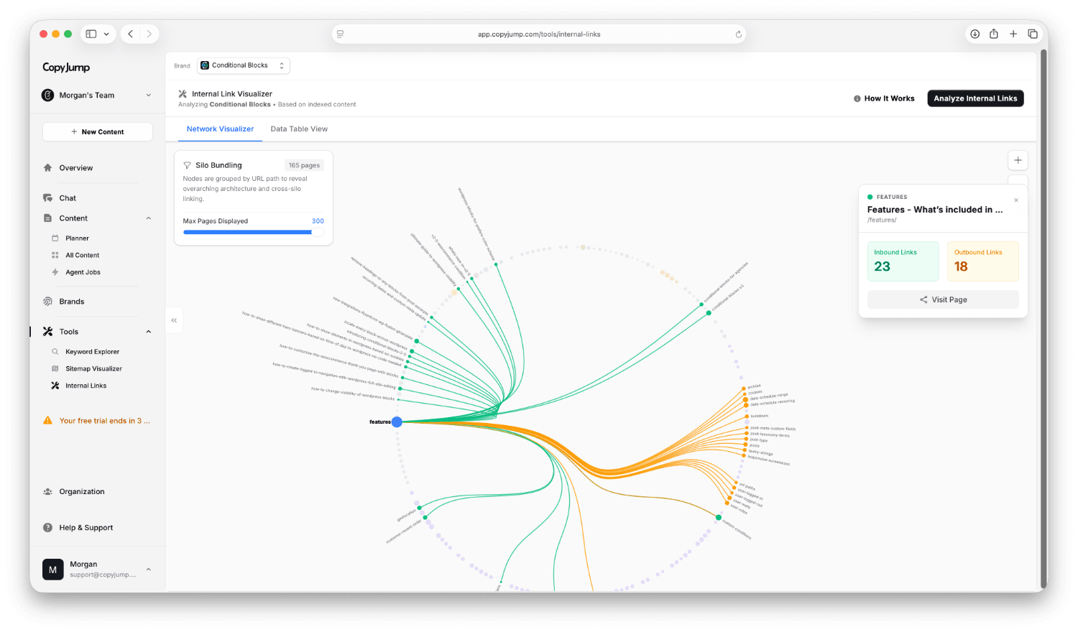Click the free trial ends notice

pos(97,421)
